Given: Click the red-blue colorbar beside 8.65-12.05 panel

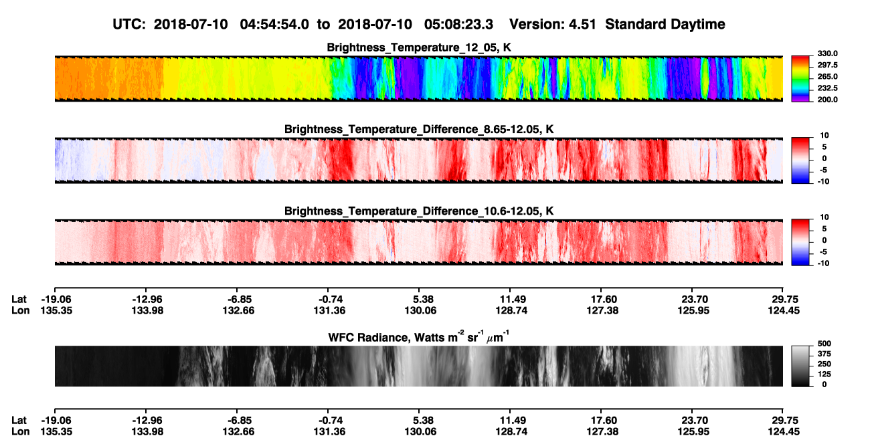Looking at the screenshot, I should (x=801, y=160).
